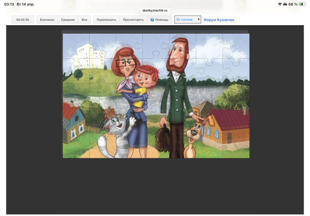Viewport: 310px width, 216px height.
Task: Tap the Wi-Fi status icon
Action: coord(280,4)
